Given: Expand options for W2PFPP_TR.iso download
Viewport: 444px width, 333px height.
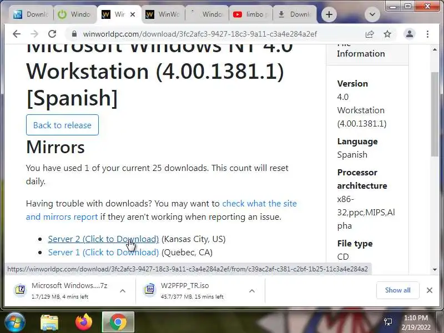Looking at the screenshot, I should click(x=252, y=291).
